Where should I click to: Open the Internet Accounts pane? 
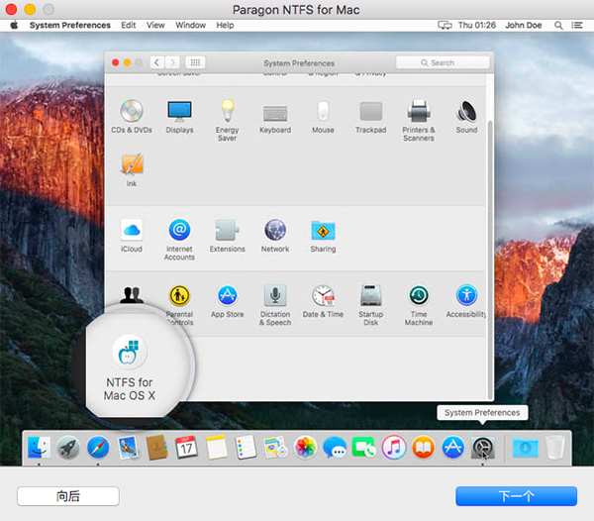(179, 231)
